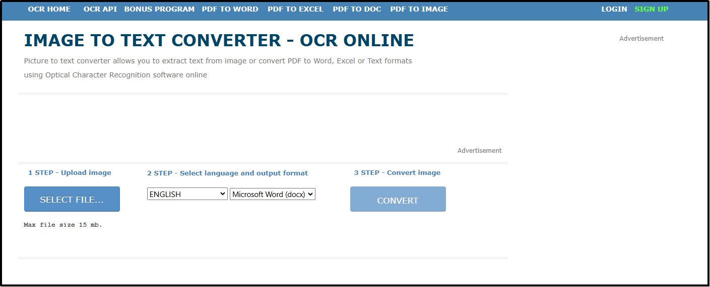710x287 pixels.
Task: Click the green SIGN UP link
Action: click(x=651, y=9)
